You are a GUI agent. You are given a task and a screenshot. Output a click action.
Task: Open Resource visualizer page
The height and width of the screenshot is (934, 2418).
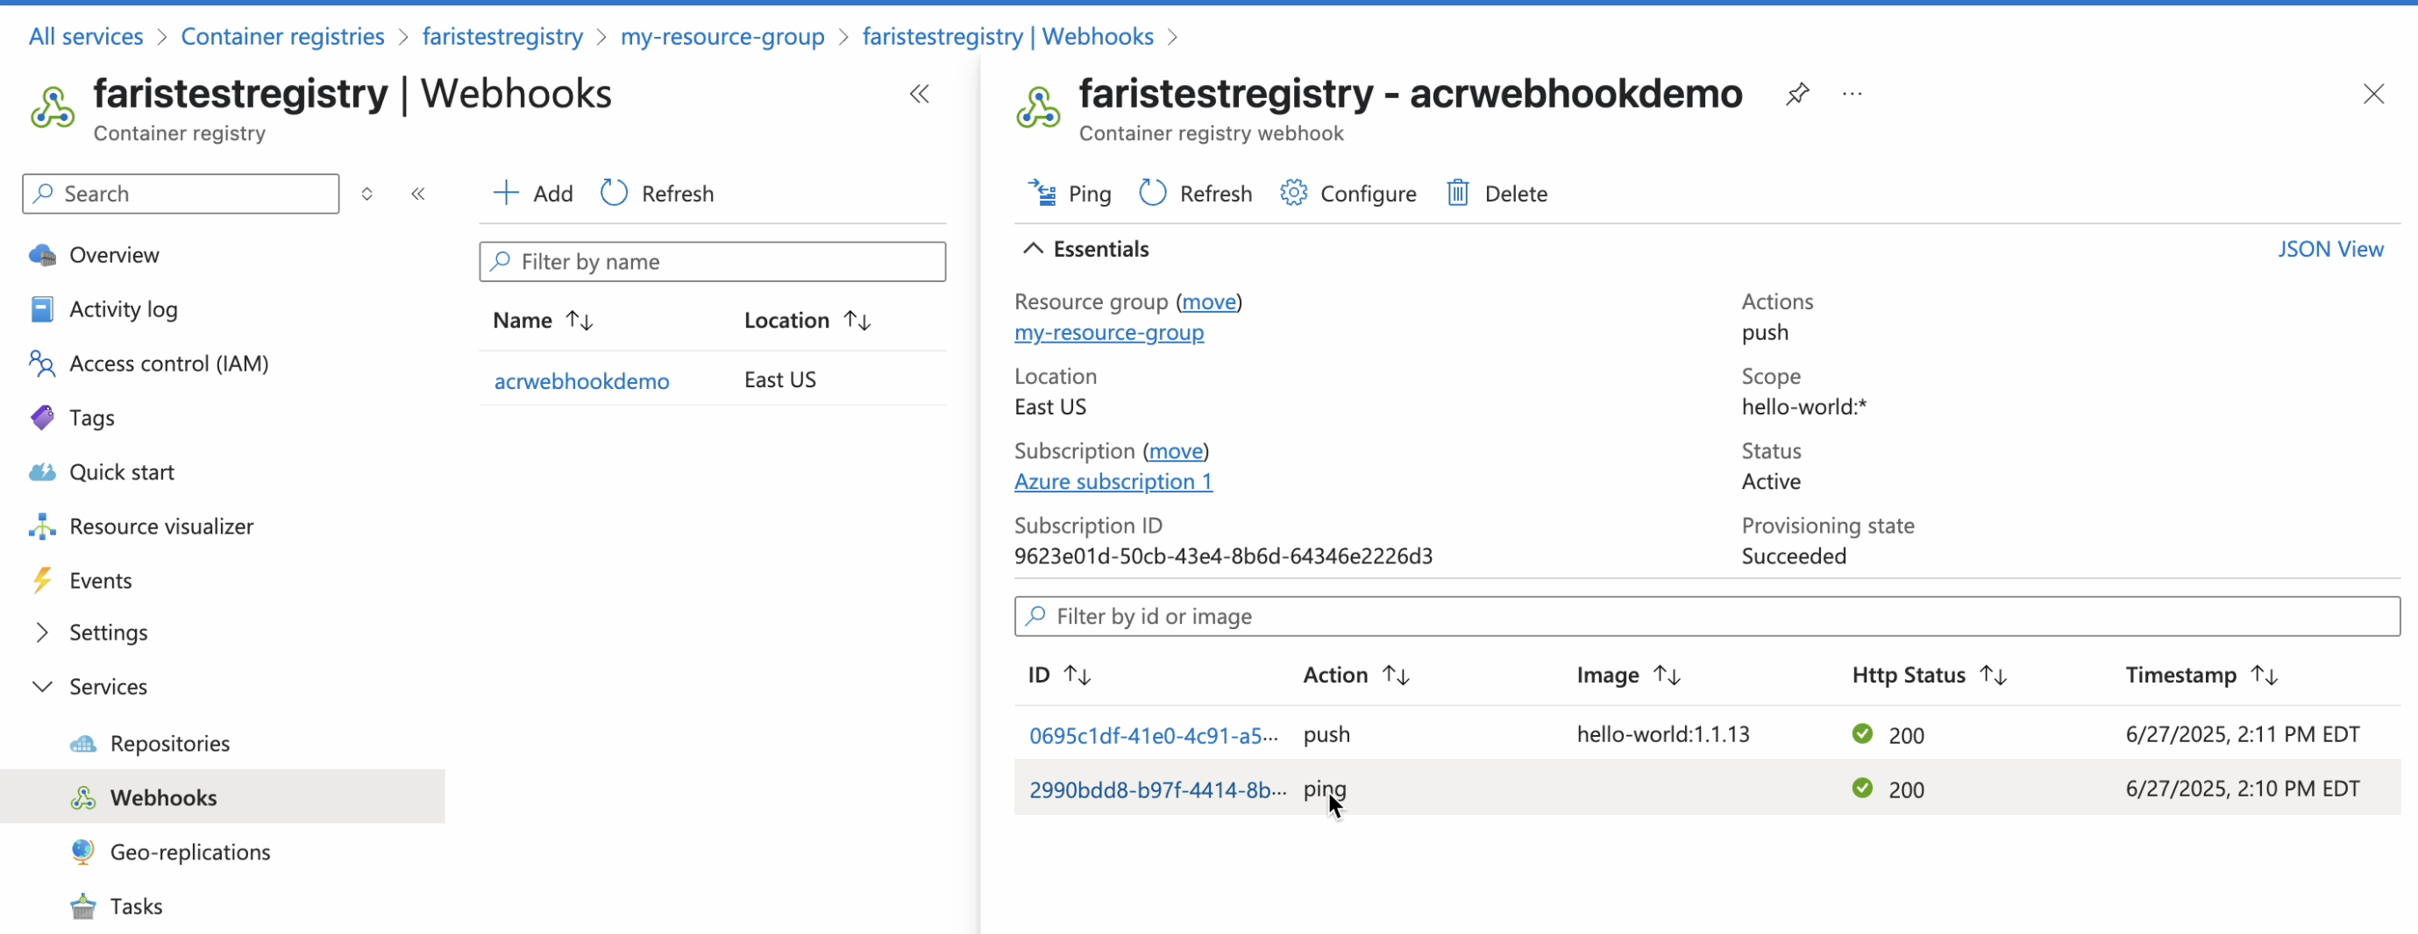160,527
